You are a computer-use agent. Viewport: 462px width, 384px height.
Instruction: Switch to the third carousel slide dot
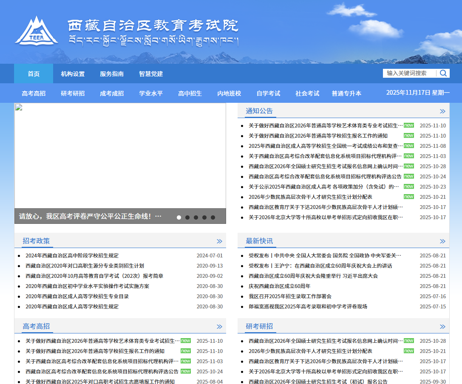(196, 217)
